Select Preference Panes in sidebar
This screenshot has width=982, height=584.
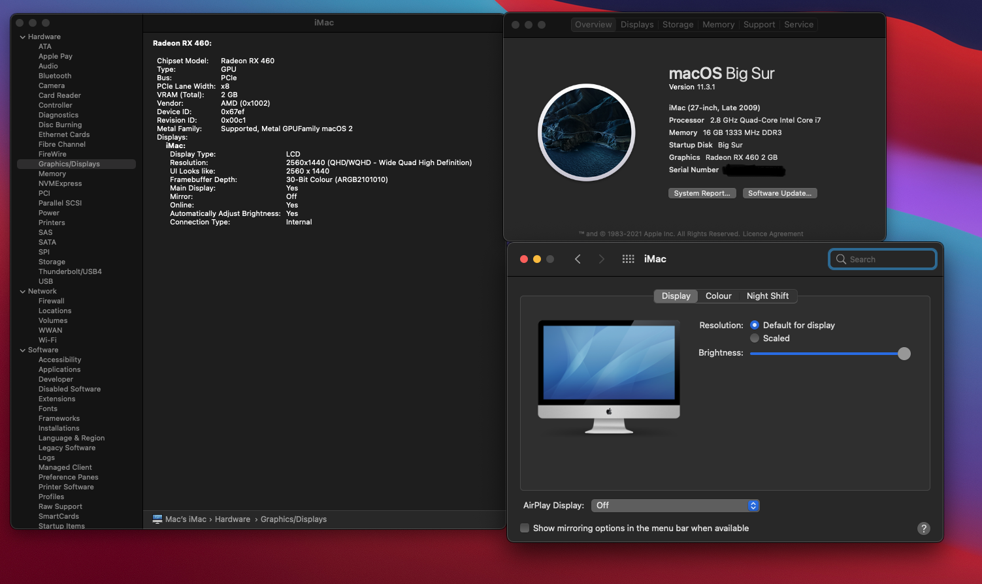point(69,478)
